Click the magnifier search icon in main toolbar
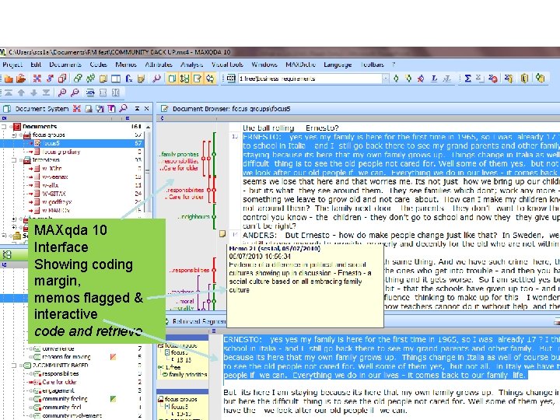 (x=156, y=79)
